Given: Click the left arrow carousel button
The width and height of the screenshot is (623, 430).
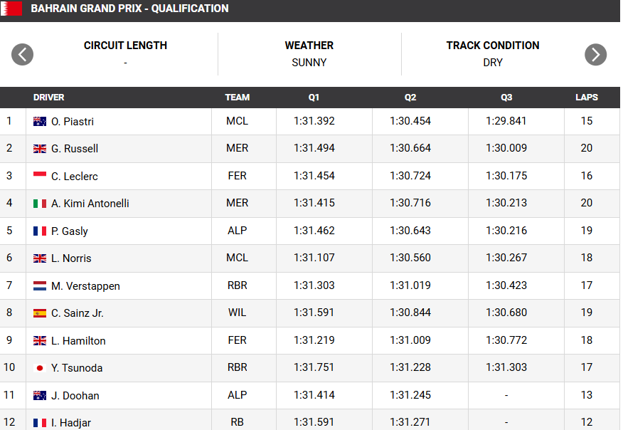Looking at the screenshot, I should [23, 54].
